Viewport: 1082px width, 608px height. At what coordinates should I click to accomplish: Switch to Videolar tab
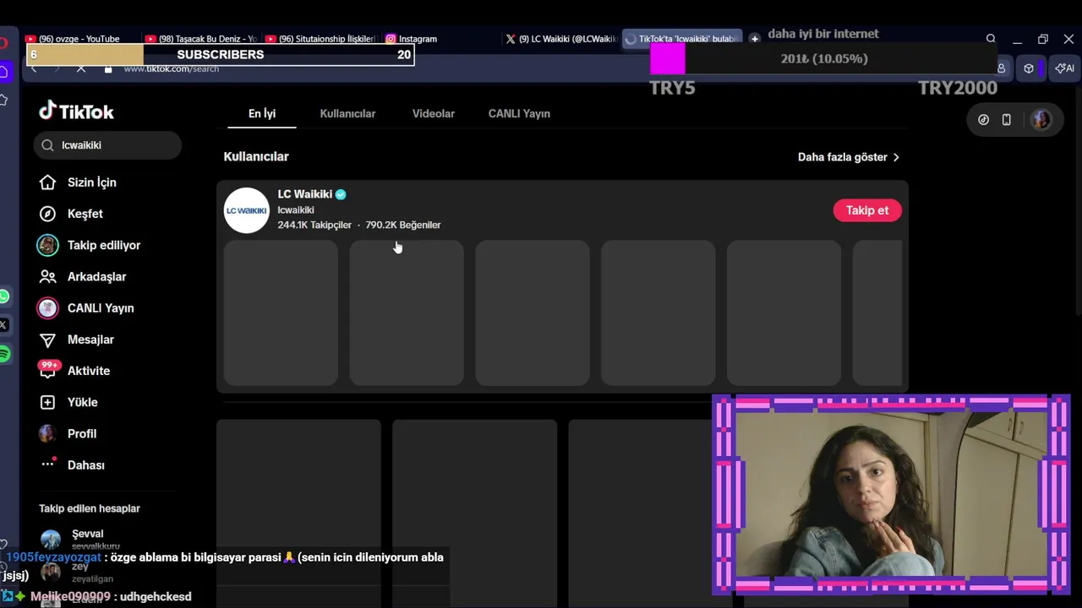pyautogui.click(x=434, y=113)
